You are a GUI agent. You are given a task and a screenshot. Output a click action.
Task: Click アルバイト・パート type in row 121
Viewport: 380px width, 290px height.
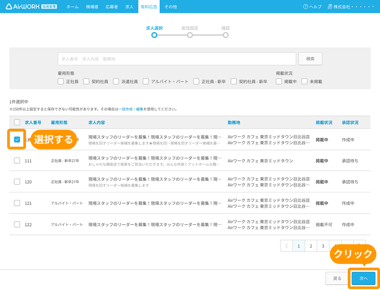pyautogui.click(x=67, y=203)
